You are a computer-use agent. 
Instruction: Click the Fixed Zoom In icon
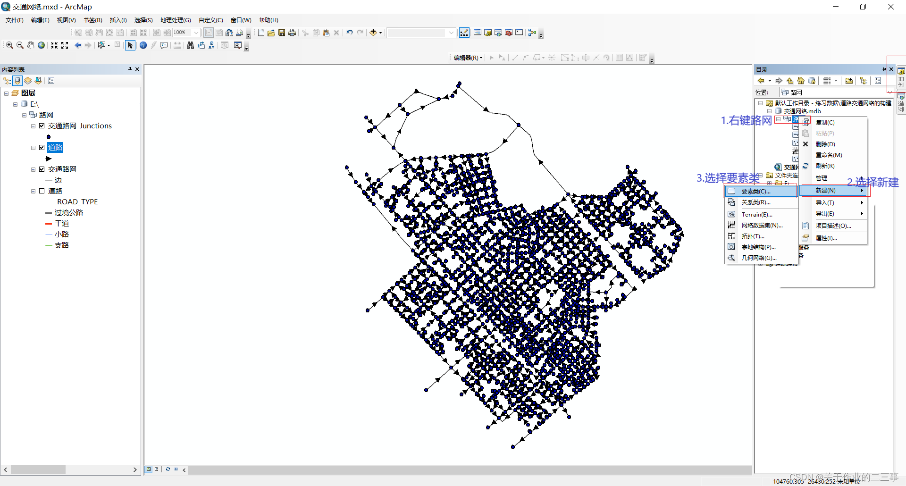coord(54,45)
